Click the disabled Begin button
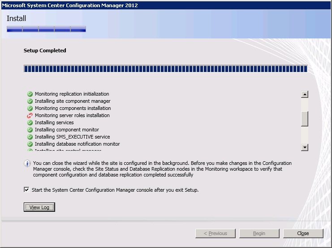Screen dimensions: 332x248 [x=259, y=233]
